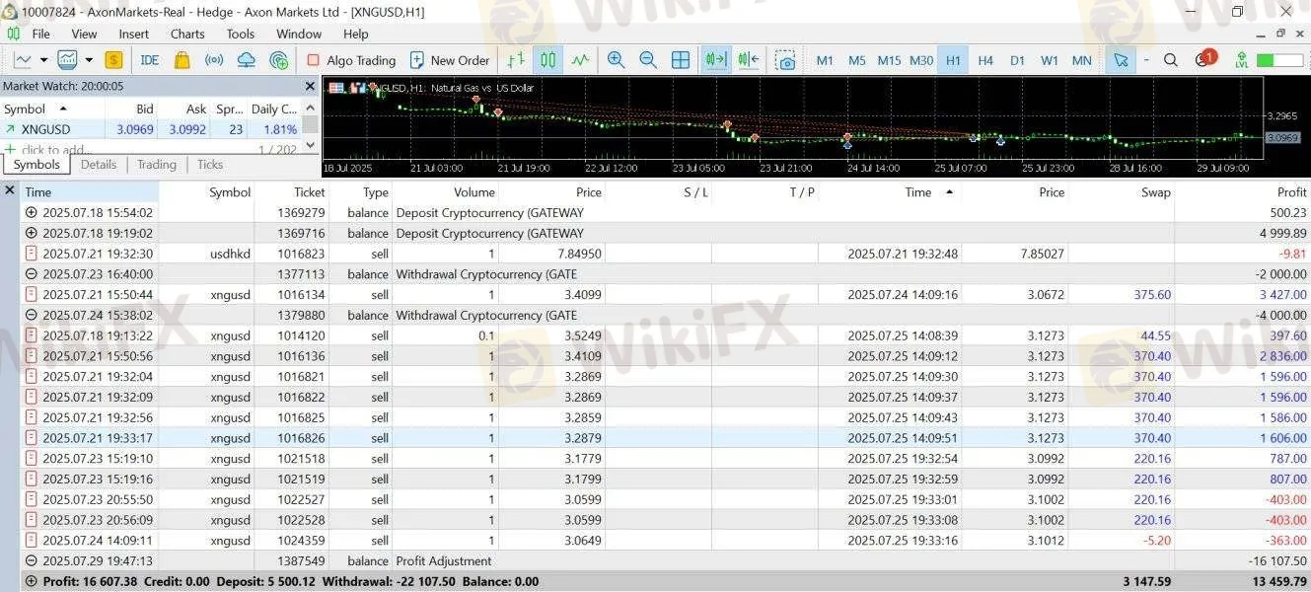Close the Market Watch panel
The width and height of the screenshot is (1311, 592).
310,86
